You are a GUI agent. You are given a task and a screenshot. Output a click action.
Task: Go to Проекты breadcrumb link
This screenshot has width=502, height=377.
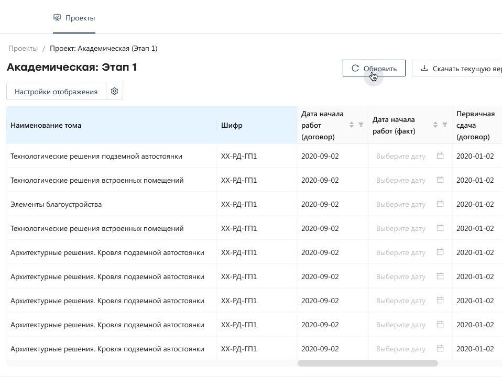(x=23, y=48)
